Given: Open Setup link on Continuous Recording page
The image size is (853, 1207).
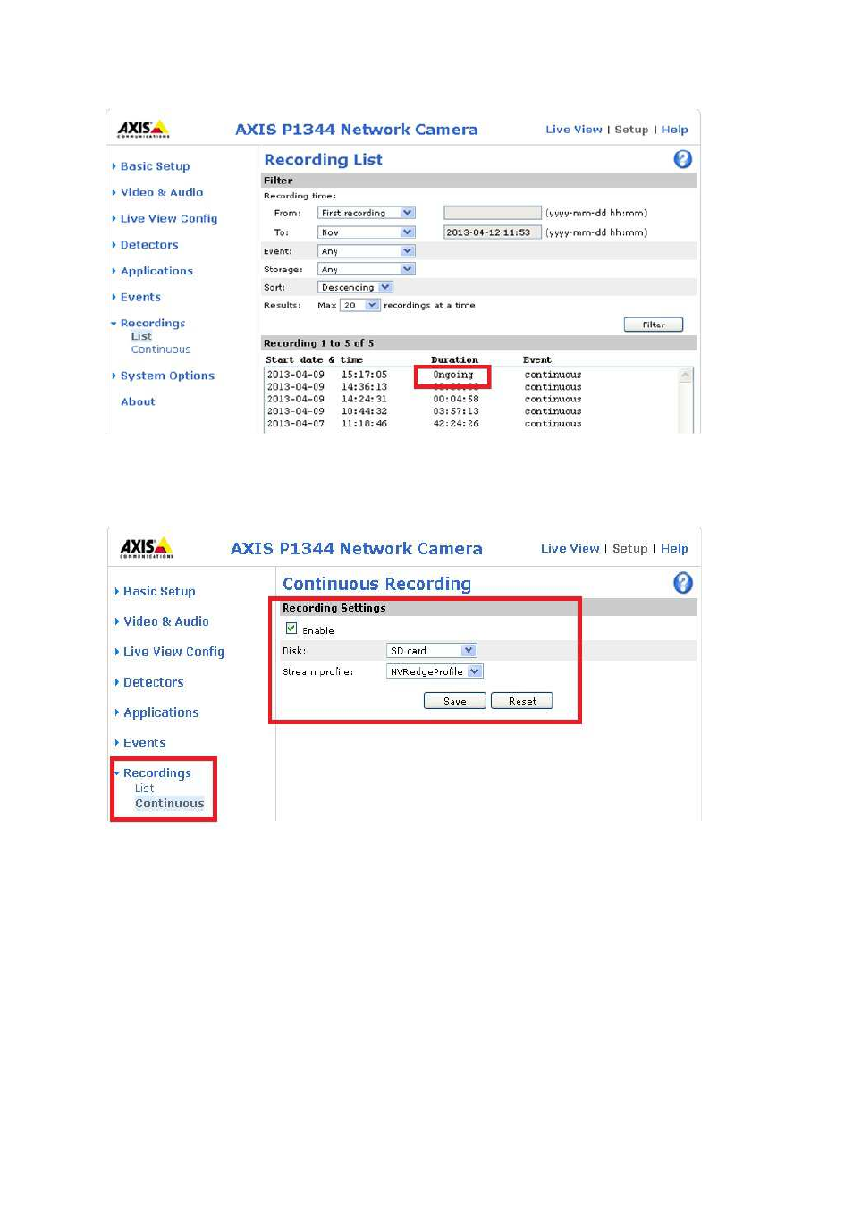Looking at the screenshot, I should [629, 549].
